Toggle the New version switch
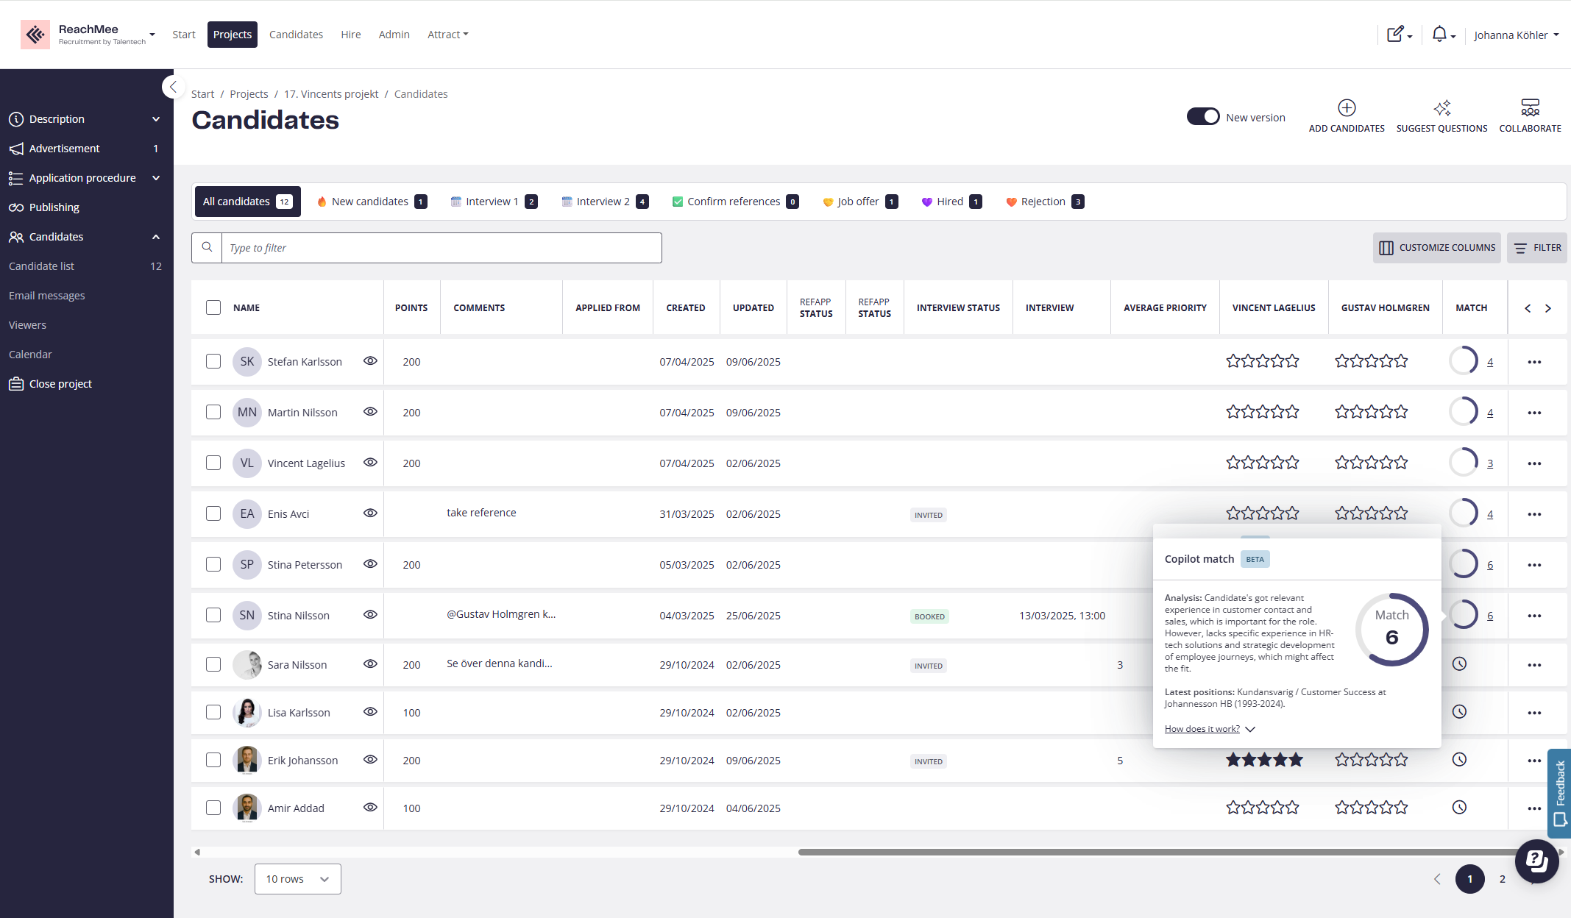 1203,117
